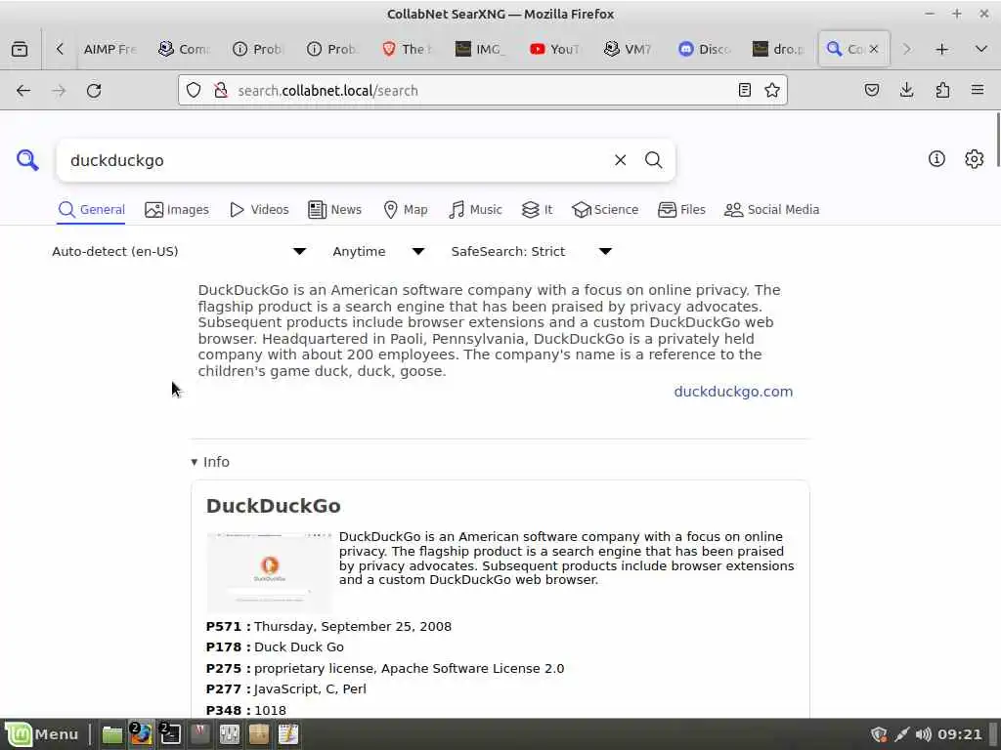This screenshot has height=750, width=1001.
Task: Collapse the Info section
Action: (x=211, y=462)
